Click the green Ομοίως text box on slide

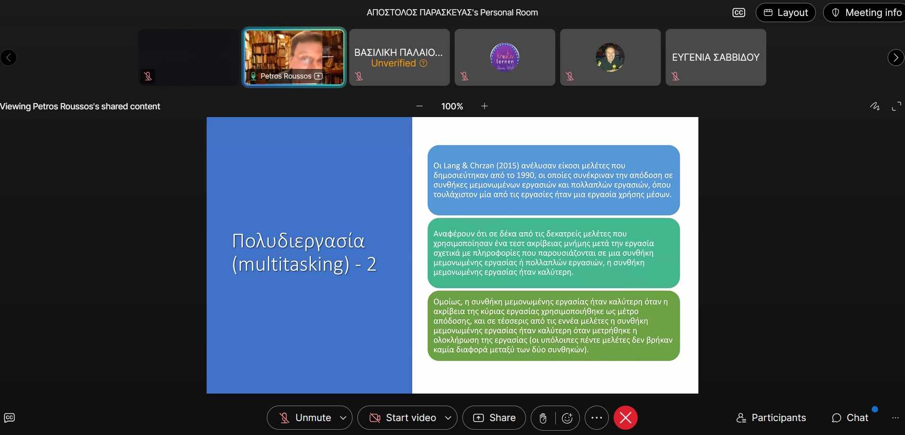coord(553,326)
